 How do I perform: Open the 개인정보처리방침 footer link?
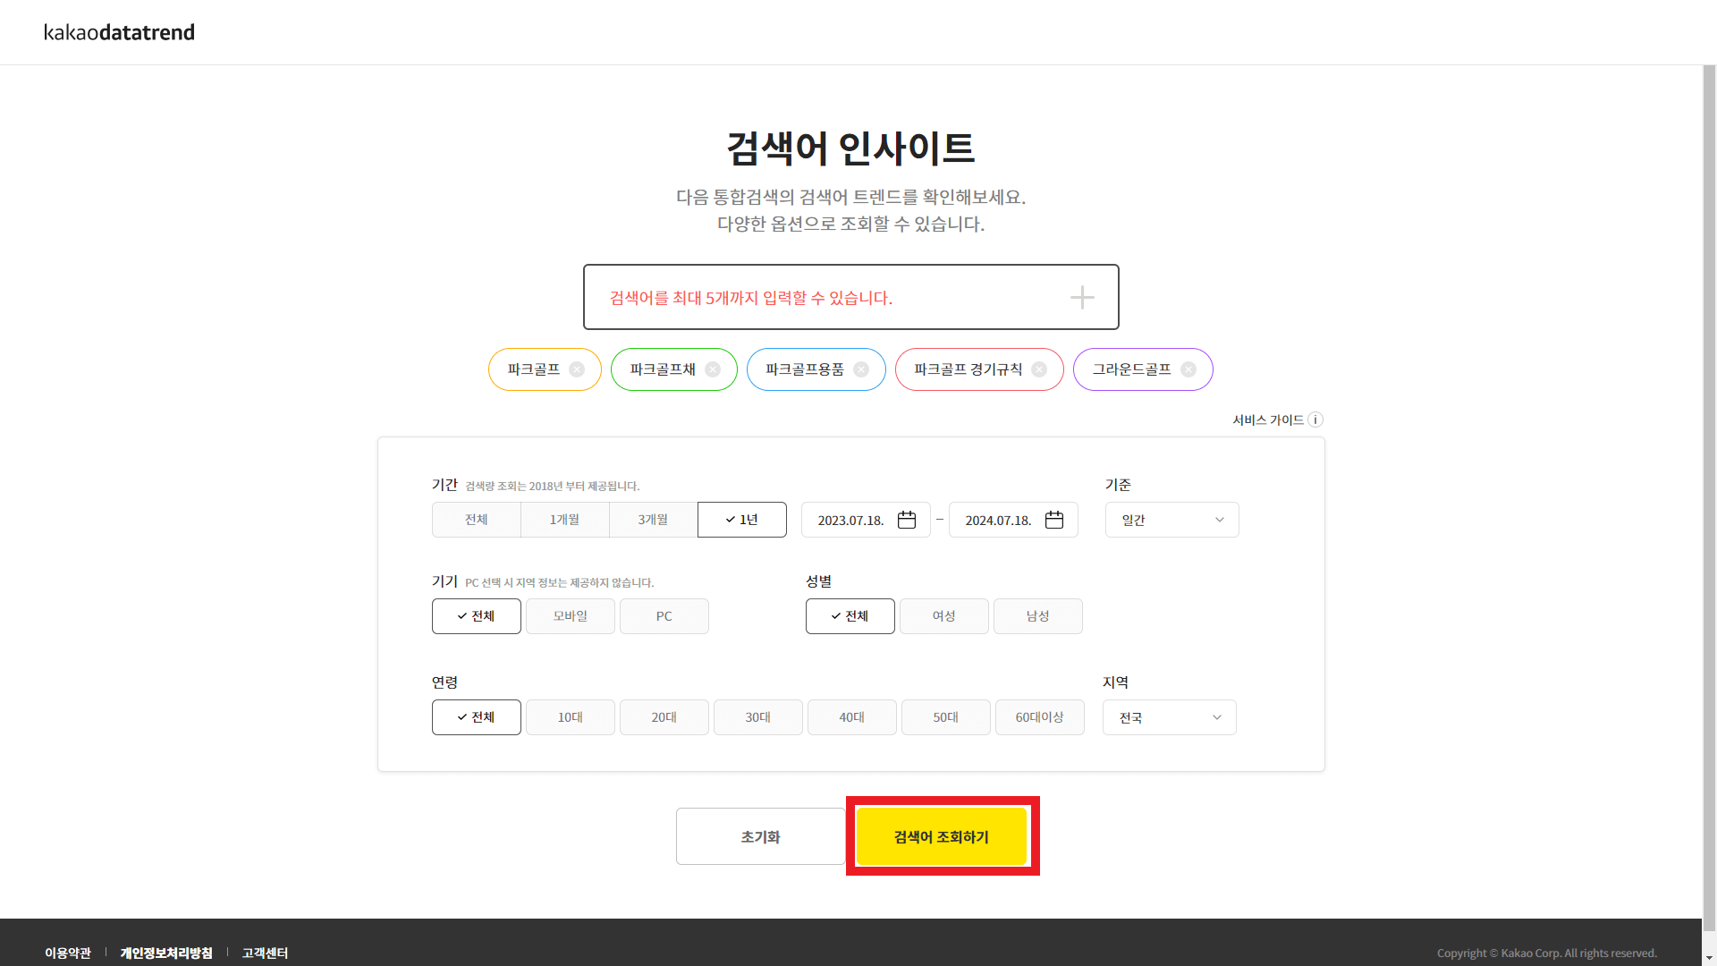pyautogui.click(x=166, y=953)
